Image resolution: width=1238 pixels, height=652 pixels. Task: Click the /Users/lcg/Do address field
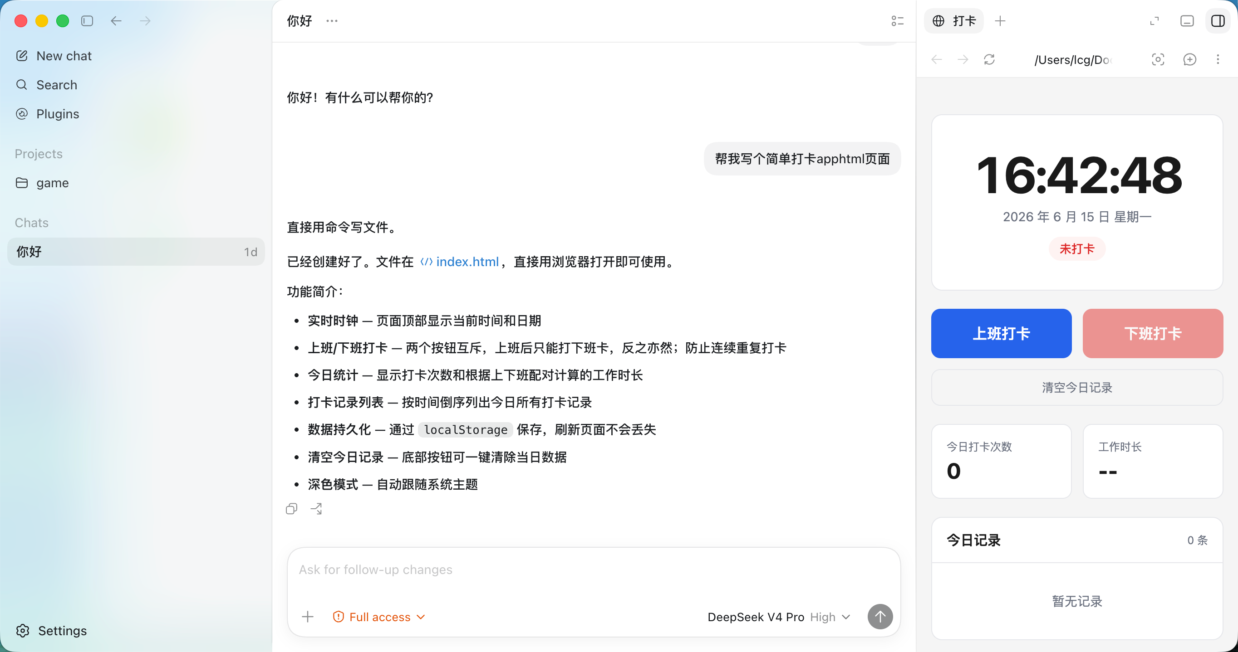(1073, 59)
